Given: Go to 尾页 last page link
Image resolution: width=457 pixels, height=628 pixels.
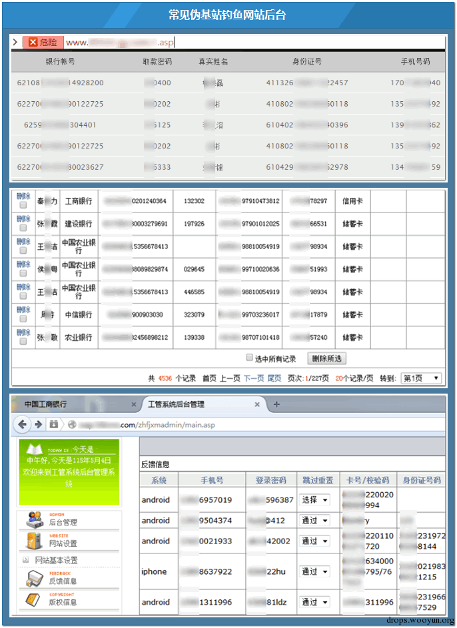Looking at the screenshot, I should [274, 378].
